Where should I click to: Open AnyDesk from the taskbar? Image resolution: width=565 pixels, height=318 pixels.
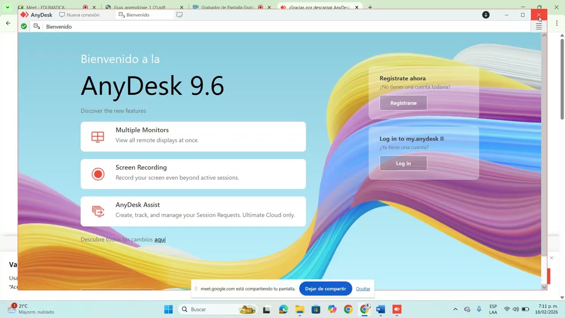pyautogui.click(x=397, y=309)
